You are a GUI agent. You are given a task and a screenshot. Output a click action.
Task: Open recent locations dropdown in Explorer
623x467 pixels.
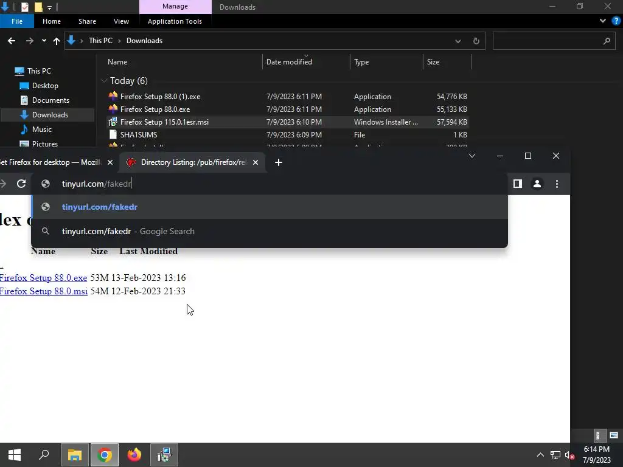pyautogui.click(x=44, y=41)
